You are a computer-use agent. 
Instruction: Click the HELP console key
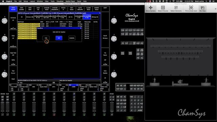[142, 43]
